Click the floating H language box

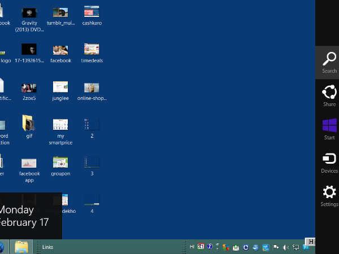pyautogui.click(x=310, y=242)
